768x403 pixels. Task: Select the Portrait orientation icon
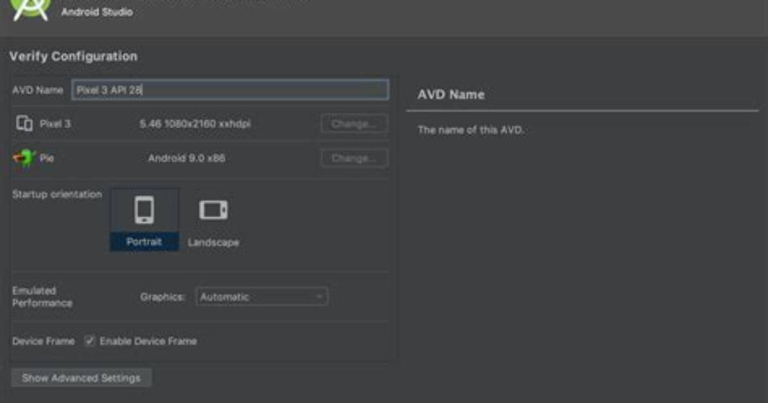coord(144,210)
